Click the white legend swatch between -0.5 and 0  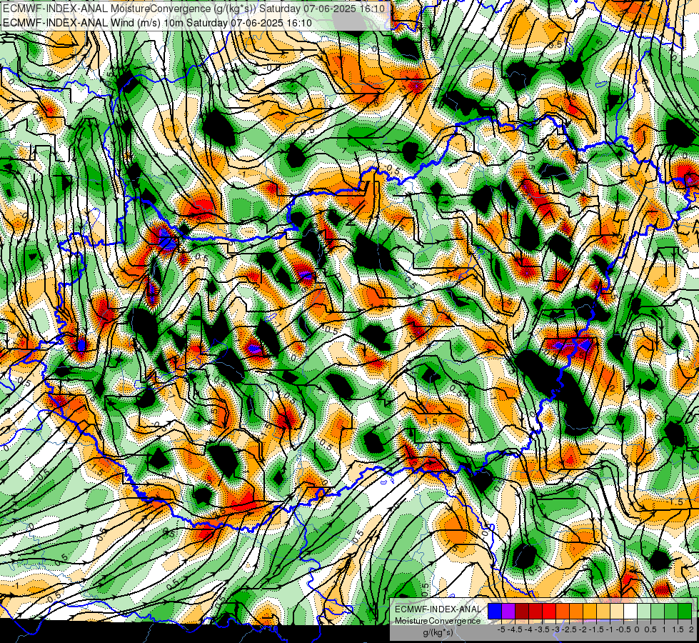pyautogui.click(x=630, y=611)
